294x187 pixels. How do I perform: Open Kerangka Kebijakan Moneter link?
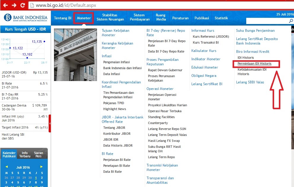[117, 45]
